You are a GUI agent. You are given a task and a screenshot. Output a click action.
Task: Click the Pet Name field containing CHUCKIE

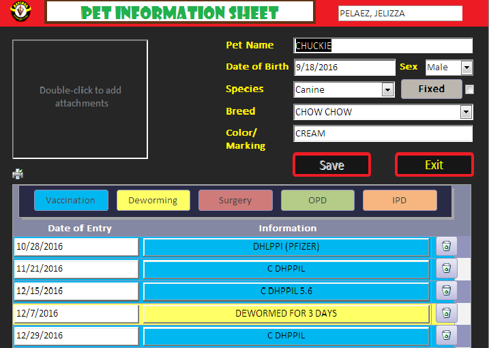[x=383, y=46]
